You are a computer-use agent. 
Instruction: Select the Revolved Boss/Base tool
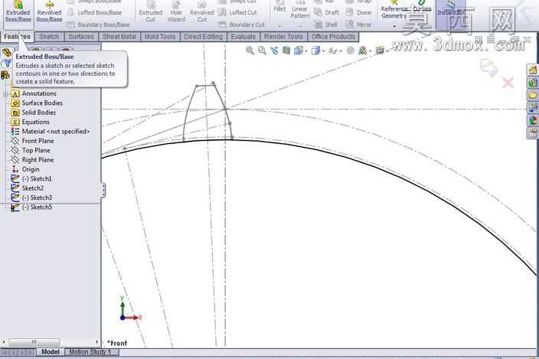tap(49, 12)
